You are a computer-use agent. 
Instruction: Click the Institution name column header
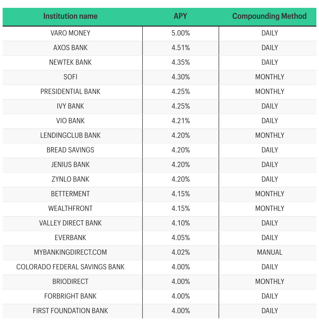click(70, 16)
